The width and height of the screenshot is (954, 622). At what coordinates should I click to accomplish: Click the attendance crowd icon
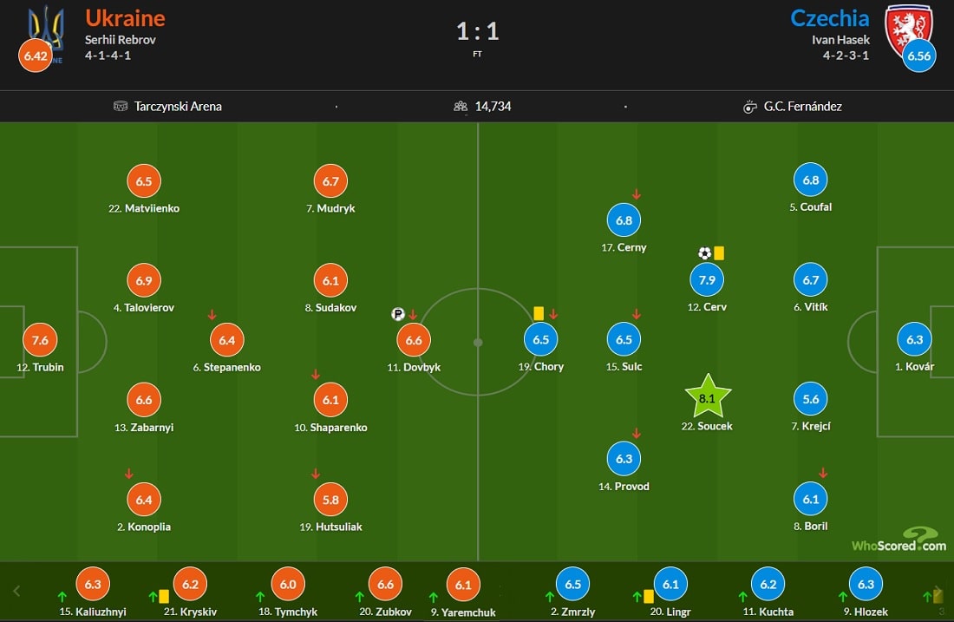461,107
